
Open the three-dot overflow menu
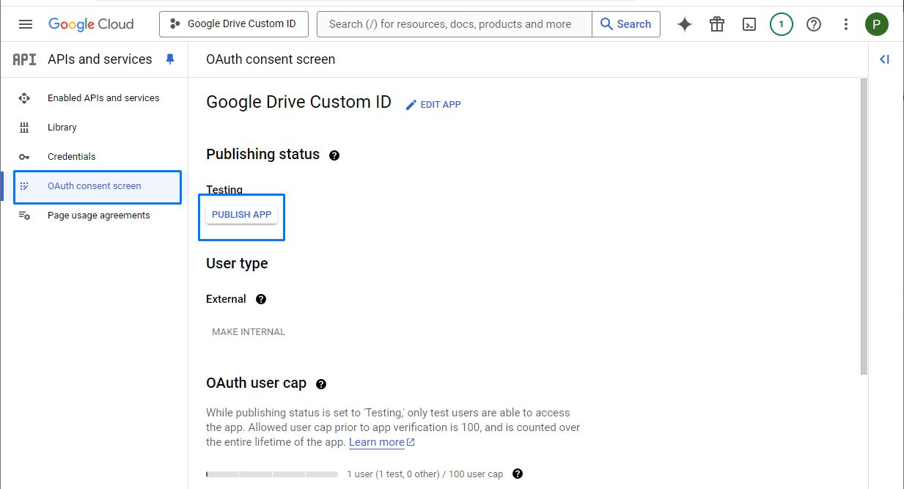(x=845, y=24)
